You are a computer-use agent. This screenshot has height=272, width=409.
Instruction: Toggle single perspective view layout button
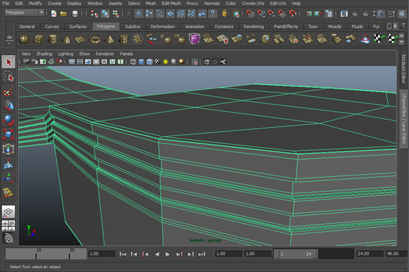[x=8, y=211]
